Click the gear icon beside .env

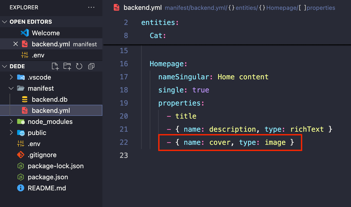21,144
